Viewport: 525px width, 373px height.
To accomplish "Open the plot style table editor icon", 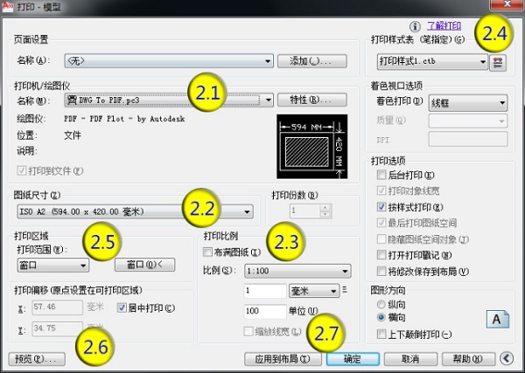I will click(500, 62).
